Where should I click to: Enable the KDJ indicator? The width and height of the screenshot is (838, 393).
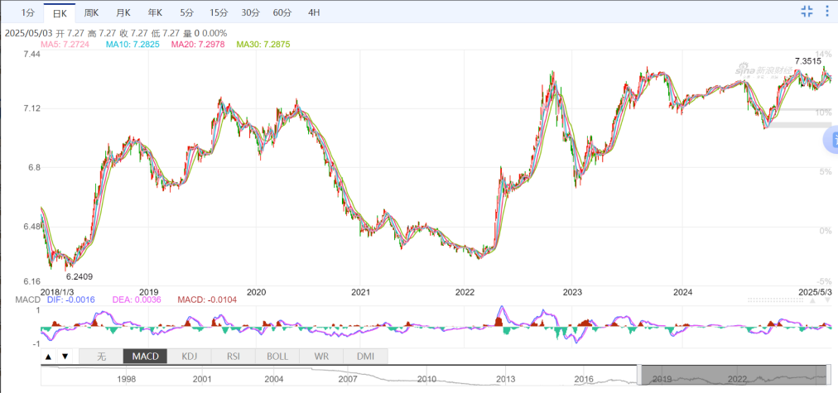190,357
